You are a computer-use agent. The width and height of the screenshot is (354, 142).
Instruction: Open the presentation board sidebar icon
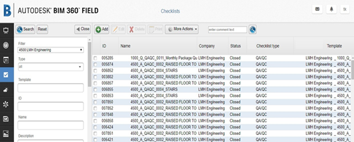(6, 30)
